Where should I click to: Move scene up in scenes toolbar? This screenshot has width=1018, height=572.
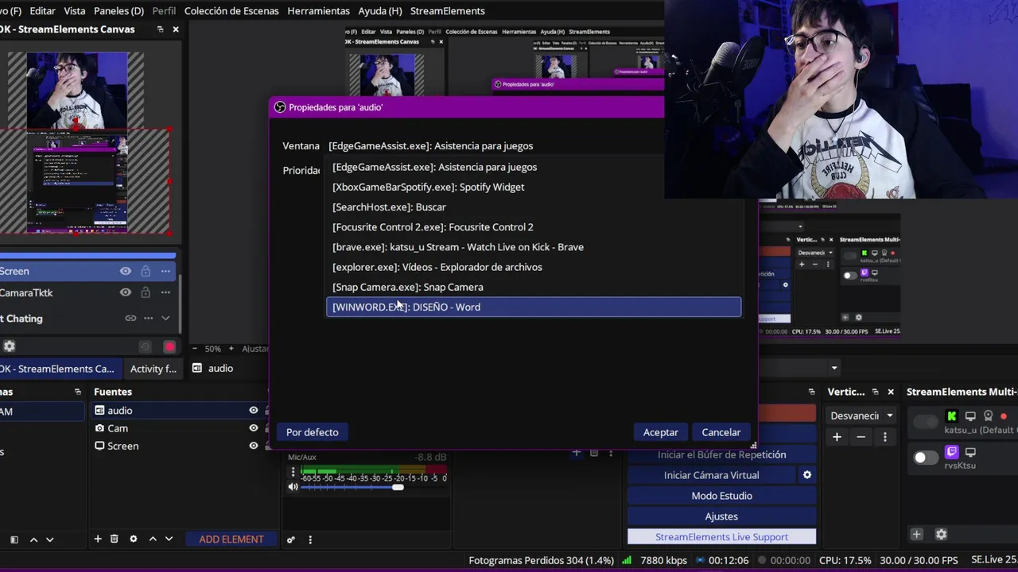coord(33,539)
